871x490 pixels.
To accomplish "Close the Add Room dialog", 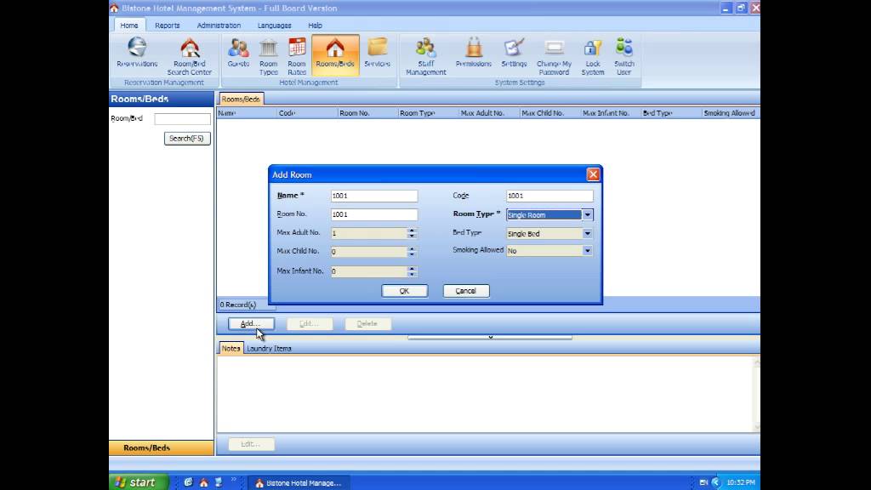I will click(x=593, y=174).
